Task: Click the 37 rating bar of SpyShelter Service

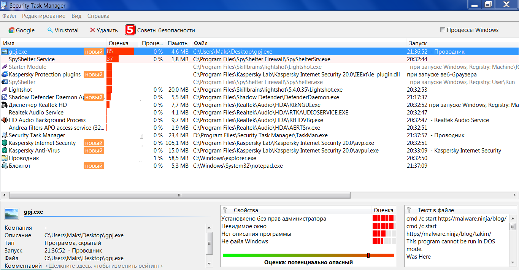Action: [113, 59]
